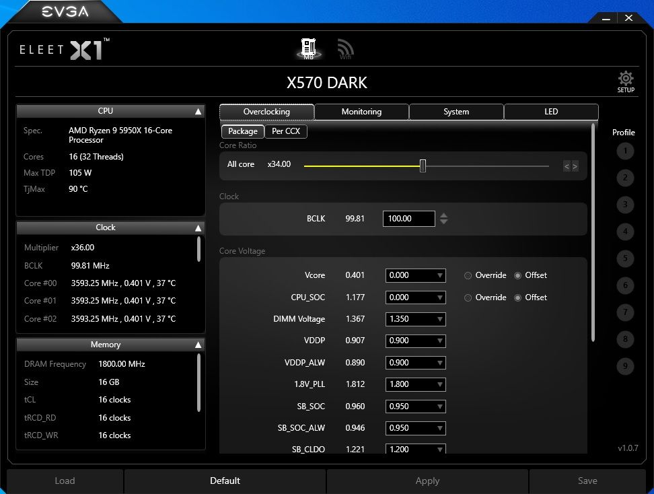Select profile slot 8
Viewport: 654px width, 494px height.
pos(625,339)
